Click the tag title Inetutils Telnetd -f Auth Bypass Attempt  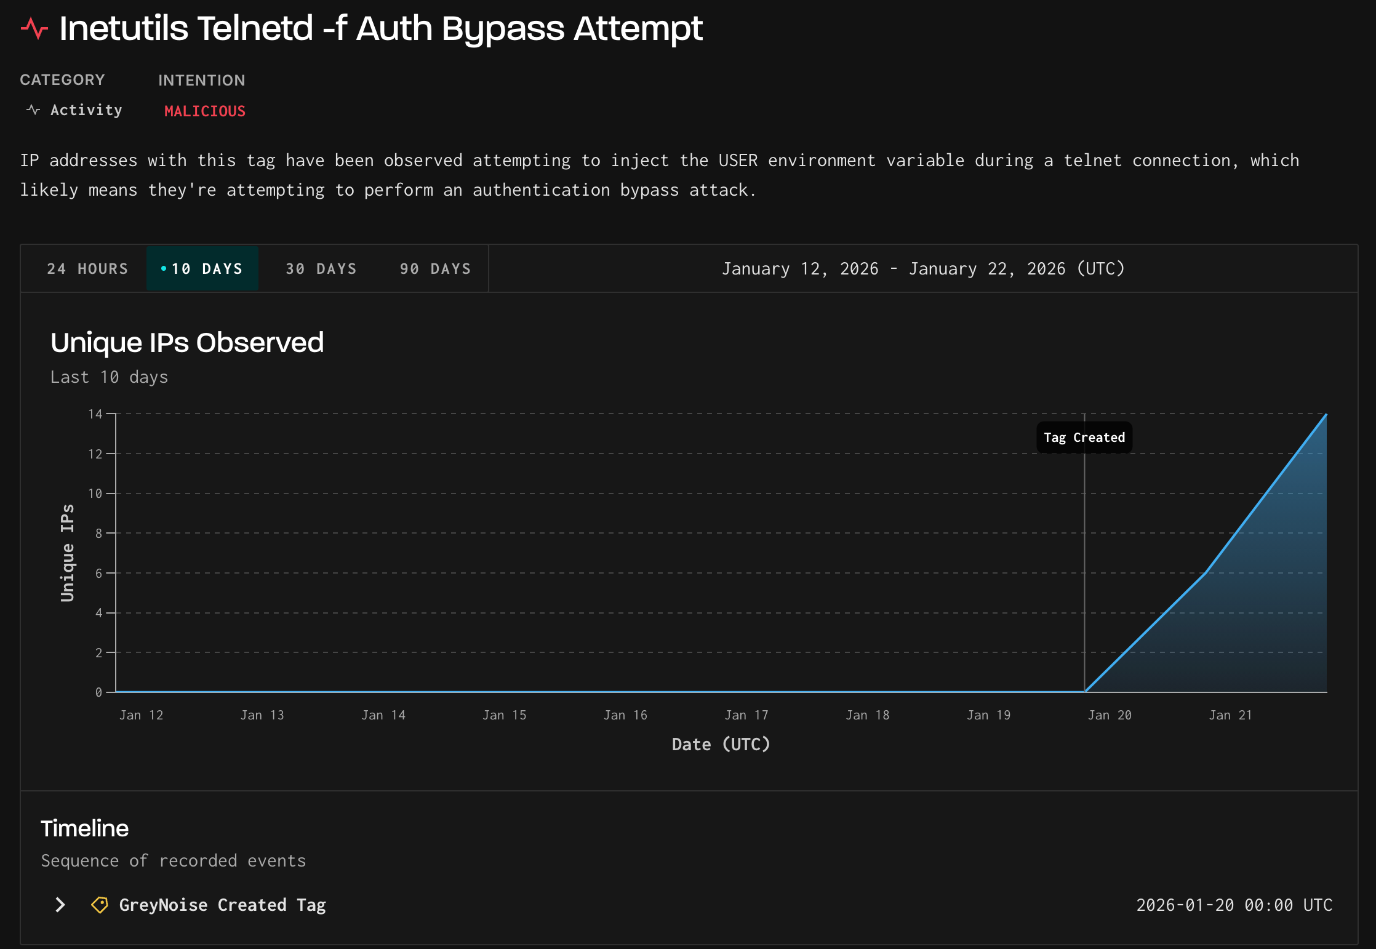(381, 28)
